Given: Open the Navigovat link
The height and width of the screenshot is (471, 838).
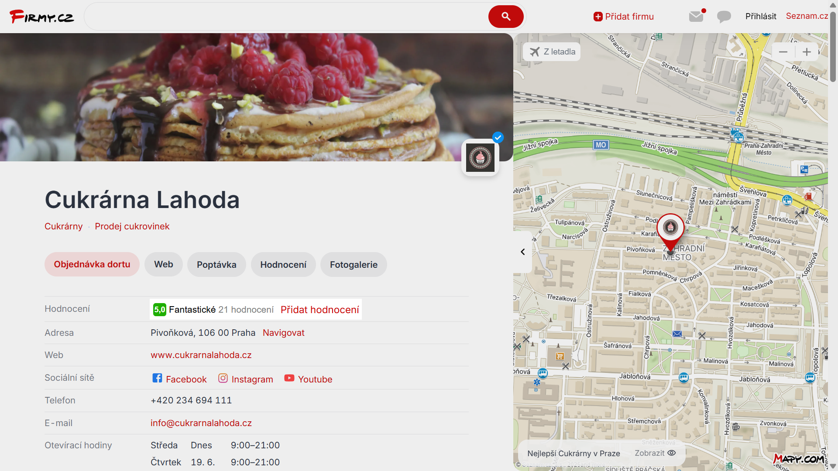Looking at the screenshot, I should coord(284,333).
